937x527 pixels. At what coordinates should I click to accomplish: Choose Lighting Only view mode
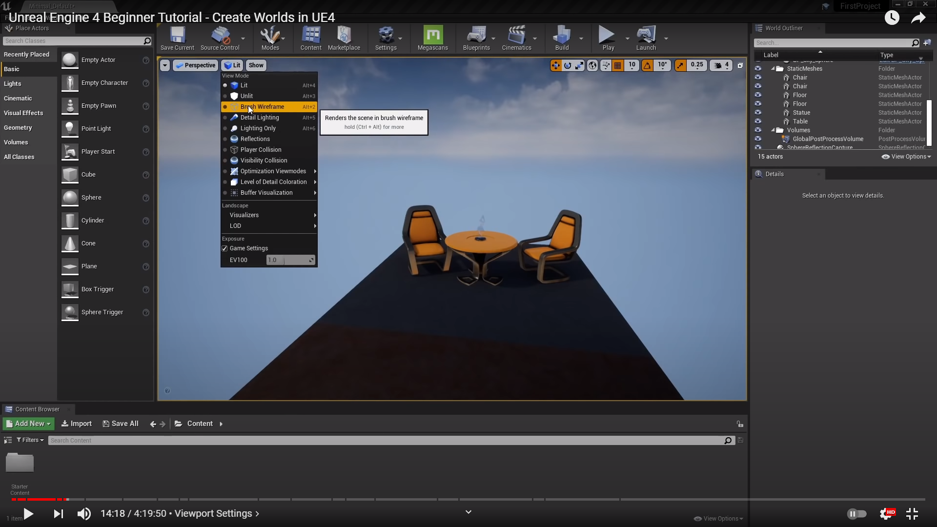coord(258,128)
